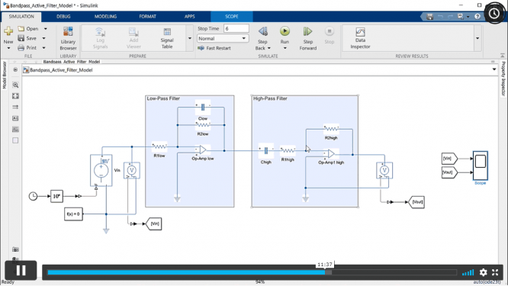508x286 pixels.
Task: Select the Scope block
Action: tap(480, 165)
